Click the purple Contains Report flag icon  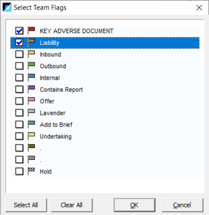pos(31,89)
